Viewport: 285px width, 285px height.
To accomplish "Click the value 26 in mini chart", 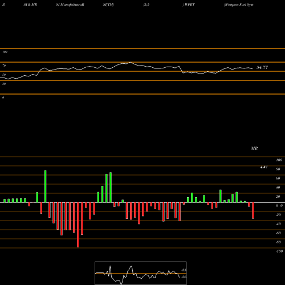I will click(x=184, y=277).
